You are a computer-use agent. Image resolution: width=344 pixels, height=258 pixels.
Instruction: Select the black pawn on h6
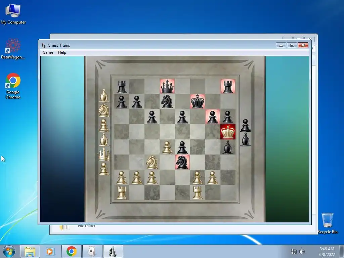point(228,117)
